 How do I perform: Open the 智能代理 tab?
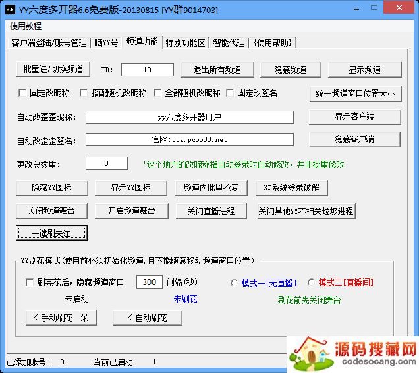pyautogui.click(x=230, y=43)
